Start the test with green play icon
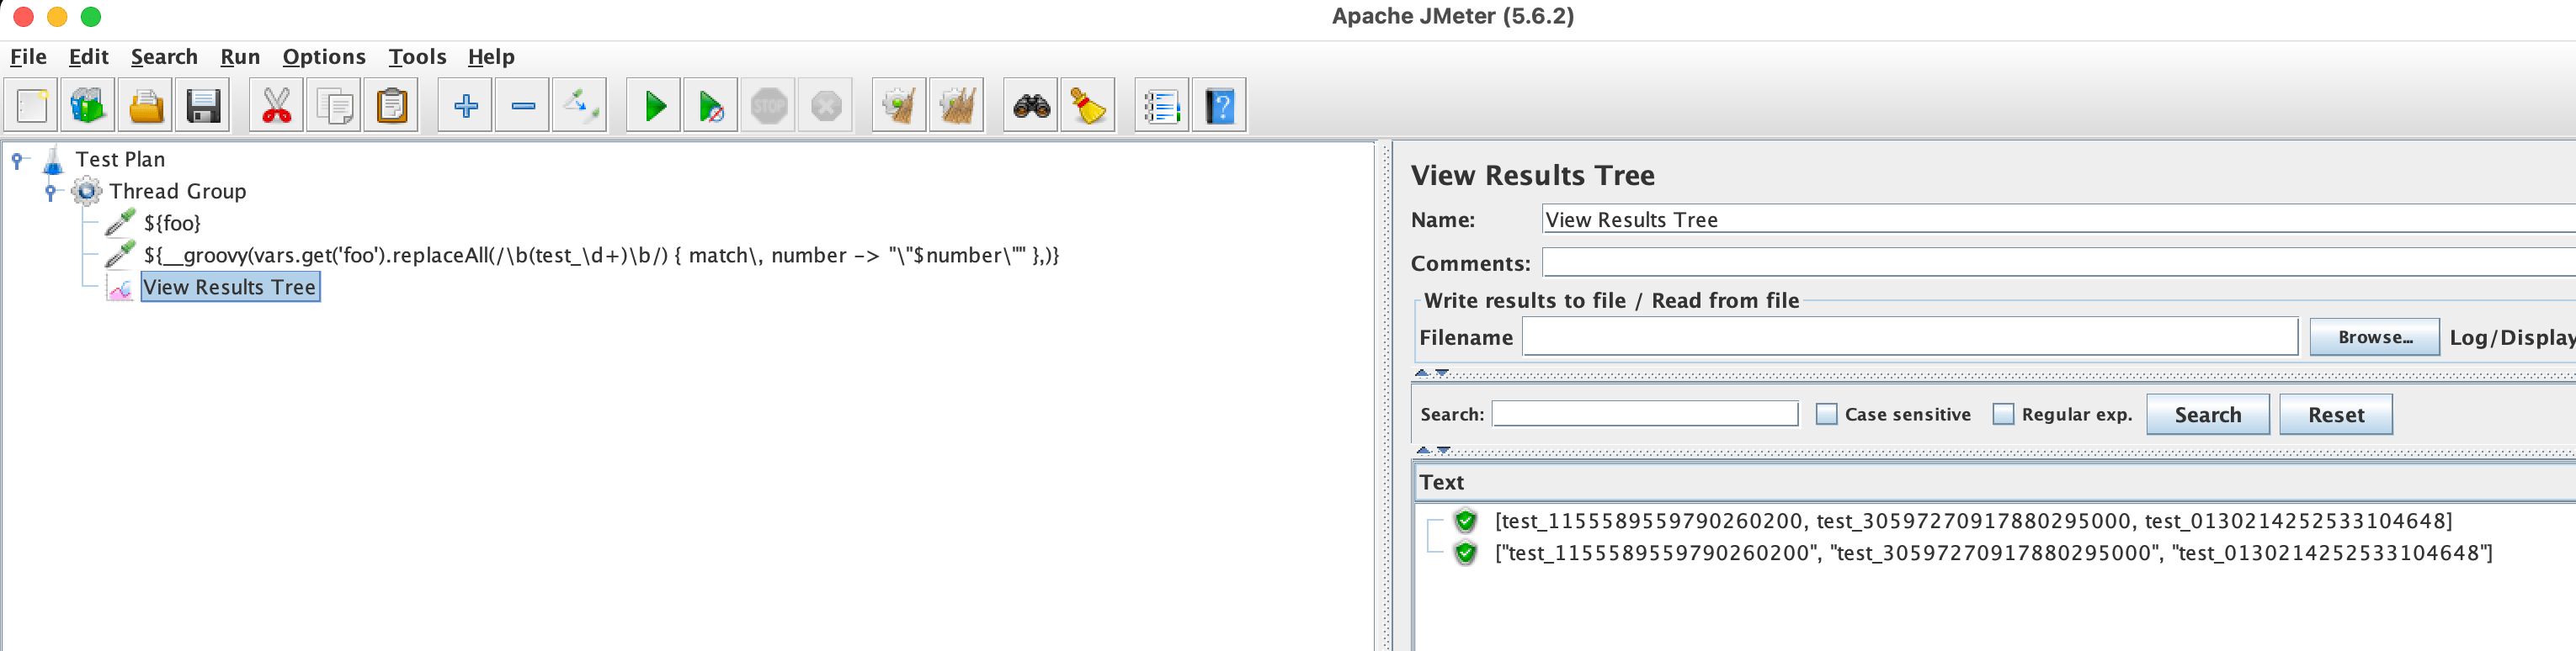The width and height of the screenshot is (2576, 651). tap(654, 106)
